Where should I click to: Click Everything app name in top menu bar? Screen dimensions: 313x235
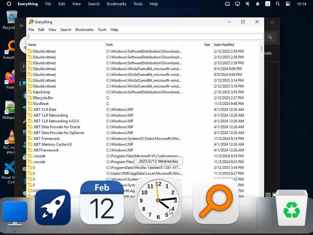(28, 4)
